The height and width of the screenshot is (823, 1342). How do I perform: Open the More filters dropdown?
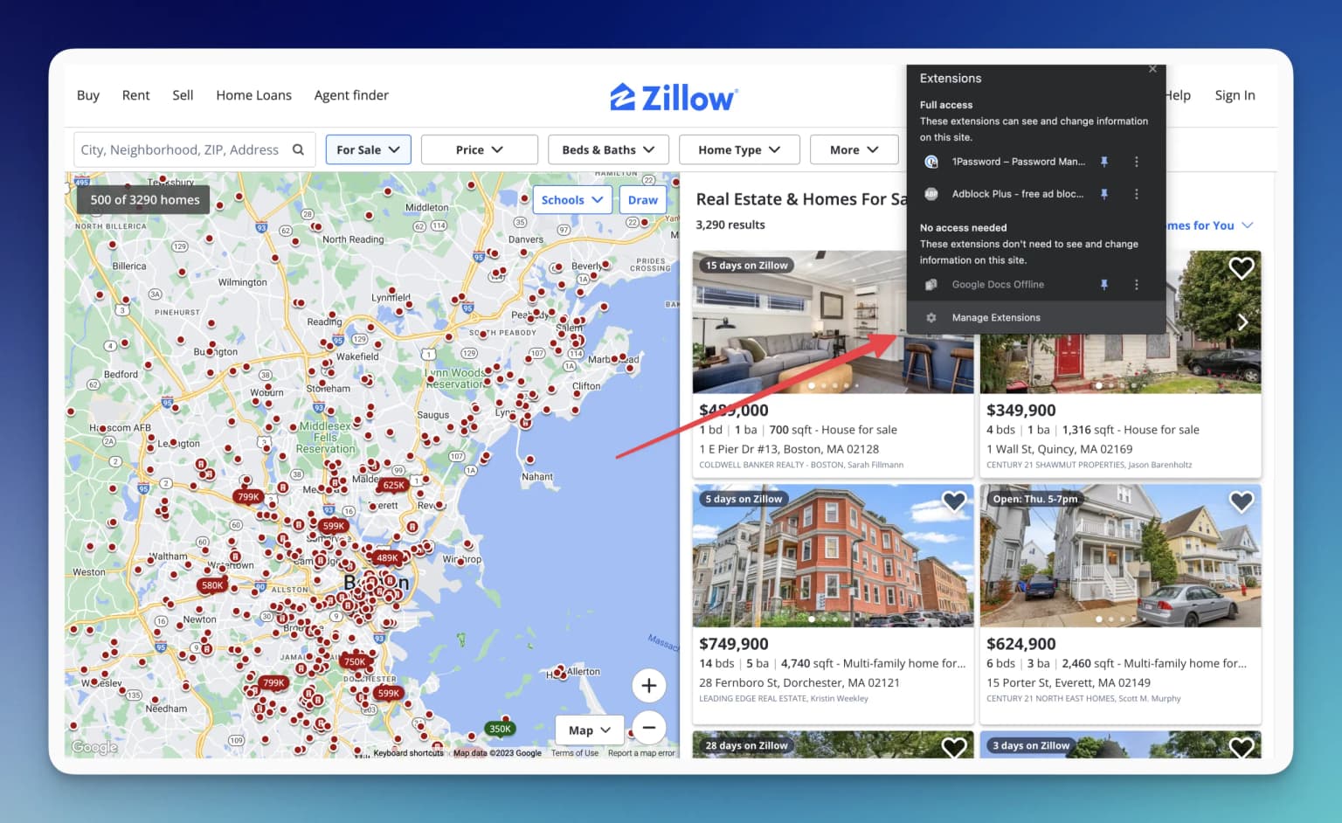(854, 149)
